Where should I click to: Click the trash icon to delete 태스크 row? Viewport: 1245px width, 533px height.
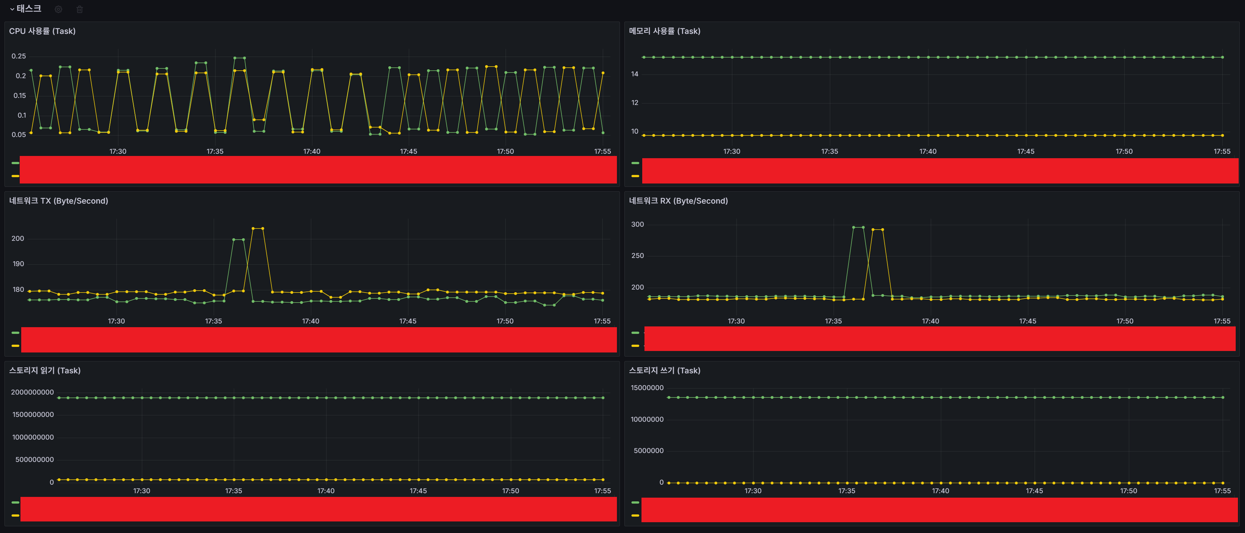click(80, 9)
